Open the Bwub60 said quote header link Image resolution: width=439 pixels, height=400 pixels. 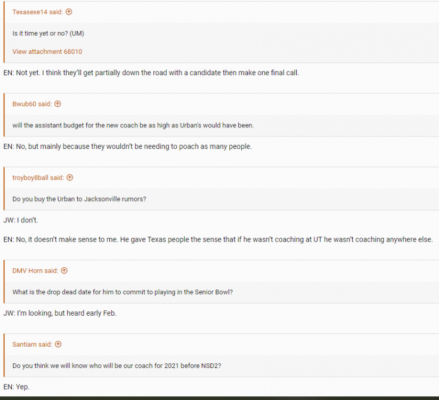coord(32,104)
